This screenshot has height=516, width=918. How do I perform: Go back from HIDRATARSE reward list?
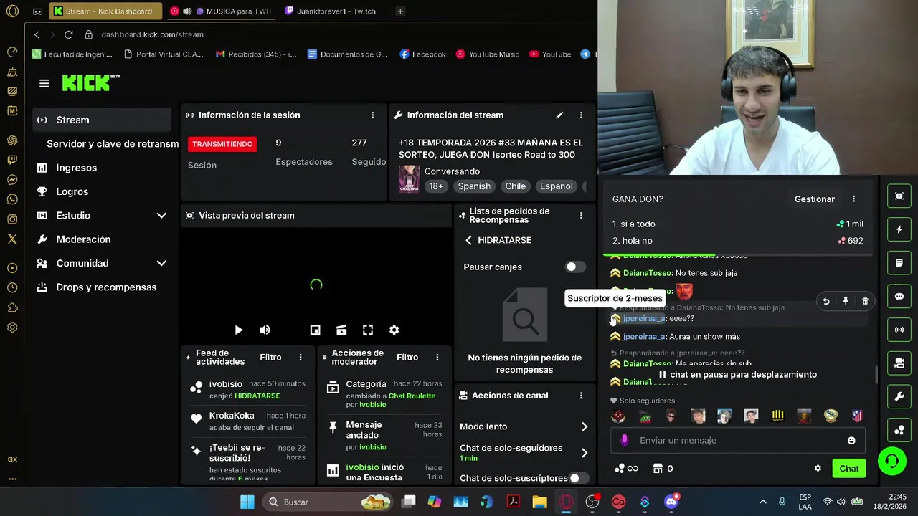tap(469, 240)
